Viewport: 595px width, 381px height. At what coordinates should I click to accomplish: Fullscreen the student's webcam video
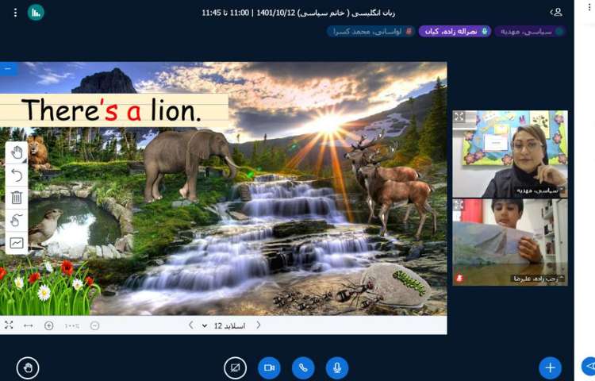(x=459, y=206)
